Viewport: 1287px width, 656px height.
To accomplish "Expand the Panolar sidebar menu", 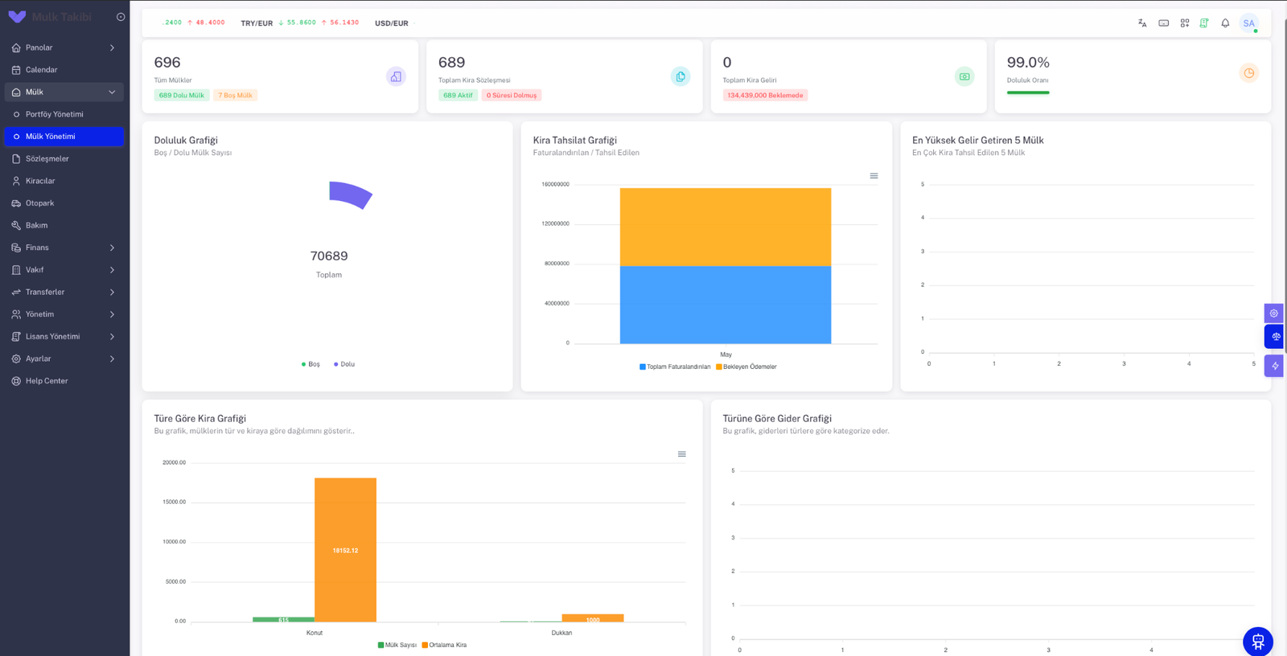I will tap(64, 47).
